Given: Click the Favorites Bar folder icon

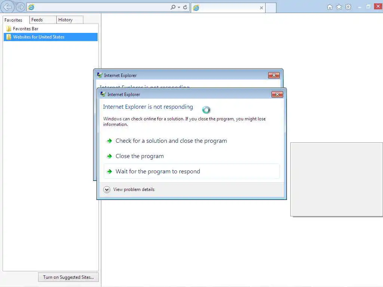Looking at the screenshot, I should pyautogui.click(x=9, y=29).
